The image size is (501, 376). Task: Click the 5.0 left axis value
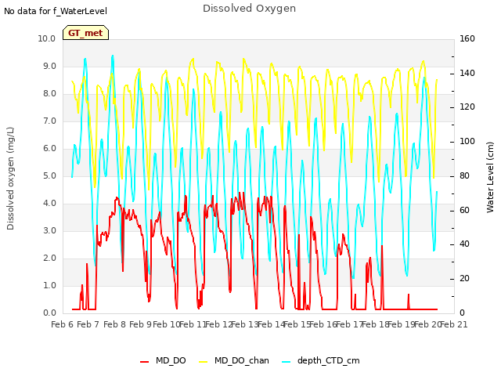pos(49,175)
